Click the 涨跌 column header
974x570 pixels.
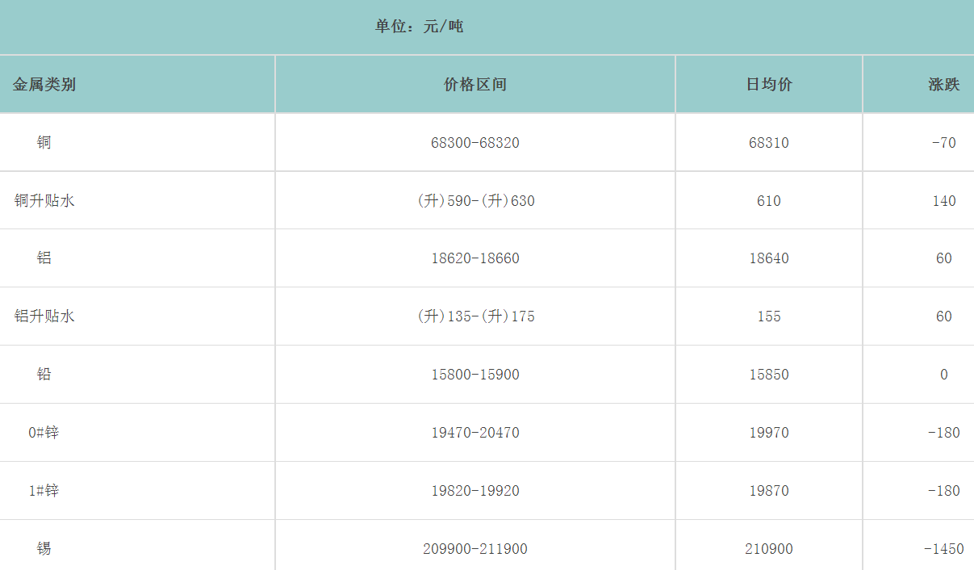[943, 85]
